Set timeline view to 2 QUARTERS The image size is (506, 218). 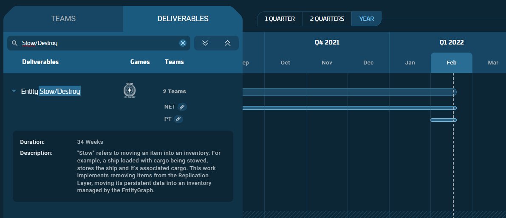[x=327, y=19]
